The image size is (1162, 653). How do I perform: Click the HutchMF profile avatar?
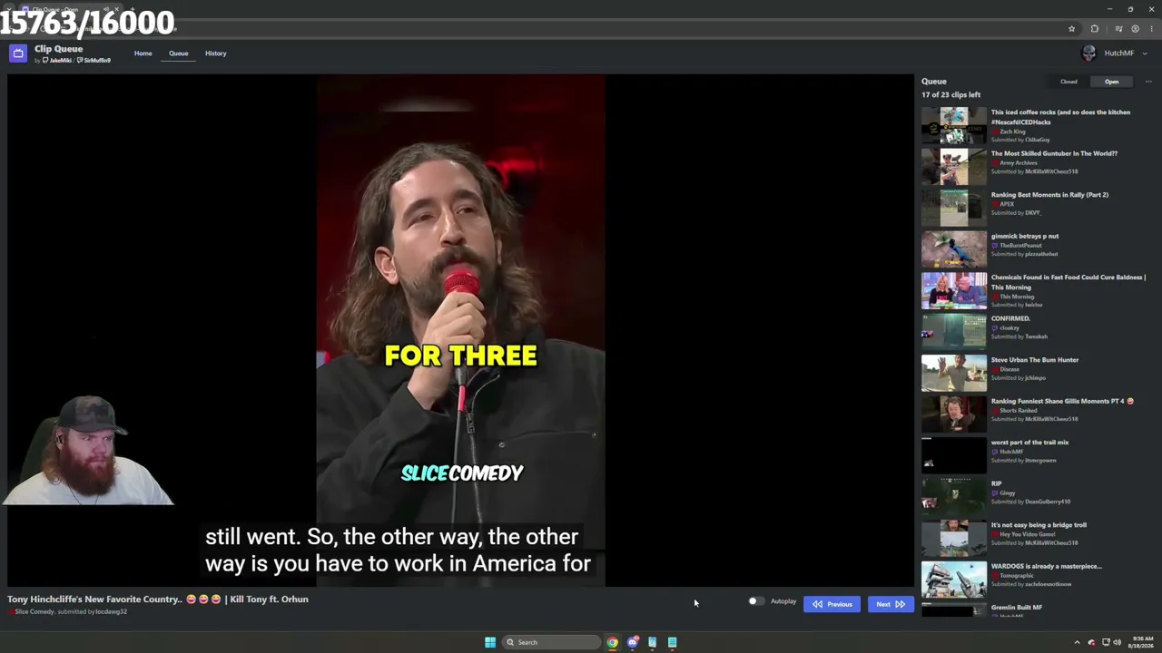click(x=1089, y=54)
